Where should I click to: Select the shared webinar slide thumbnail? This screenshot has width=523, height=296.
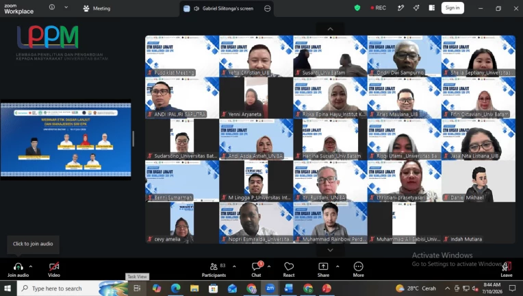tap(66, 140)
